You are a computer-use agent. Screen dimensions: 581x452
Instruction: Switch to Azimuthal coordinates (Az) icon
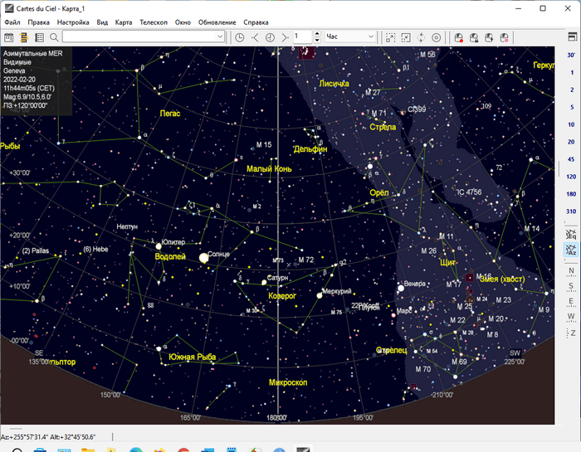point(571,250)
